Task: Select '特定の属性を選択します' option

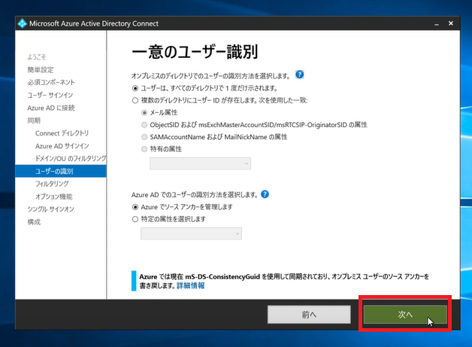Action: pos(135,219)
